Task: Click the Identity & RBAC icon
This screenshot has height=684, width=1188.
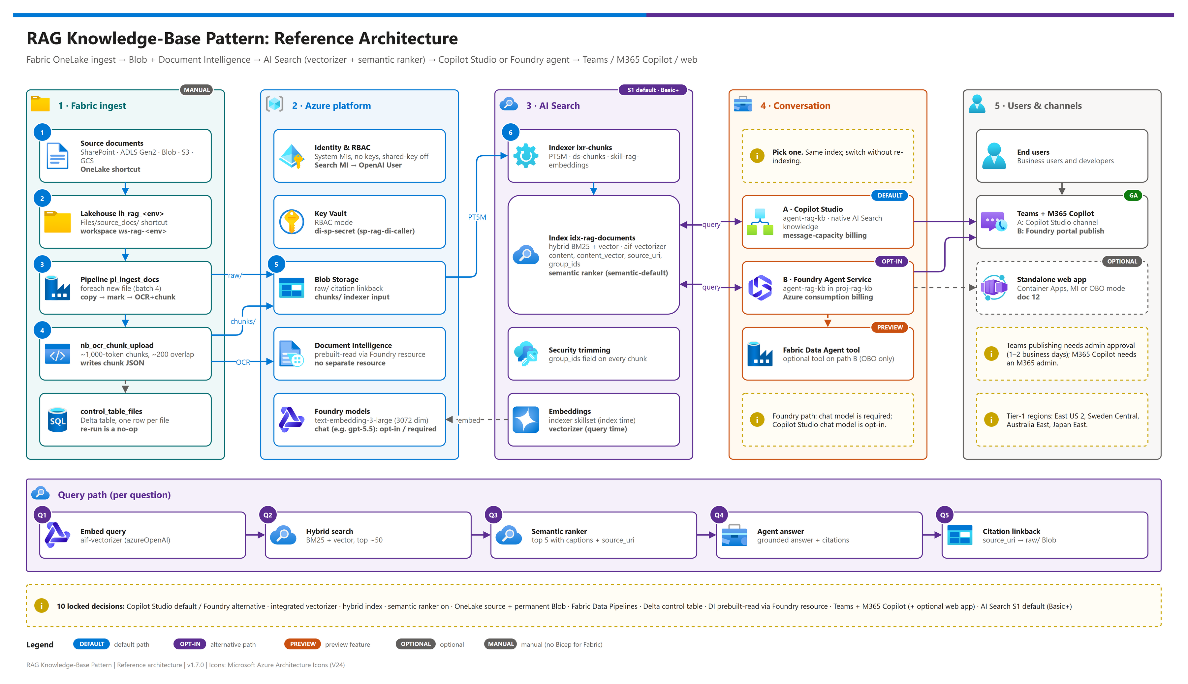Action: pos(292,156)
